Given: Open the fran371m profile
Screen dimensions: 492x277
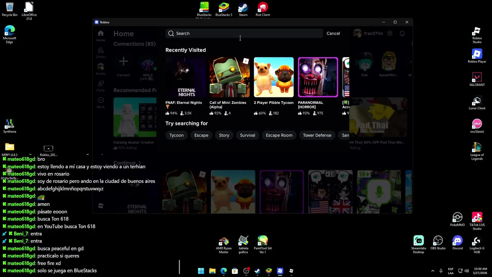Looking at the screenshot, I should coord(368,33).
